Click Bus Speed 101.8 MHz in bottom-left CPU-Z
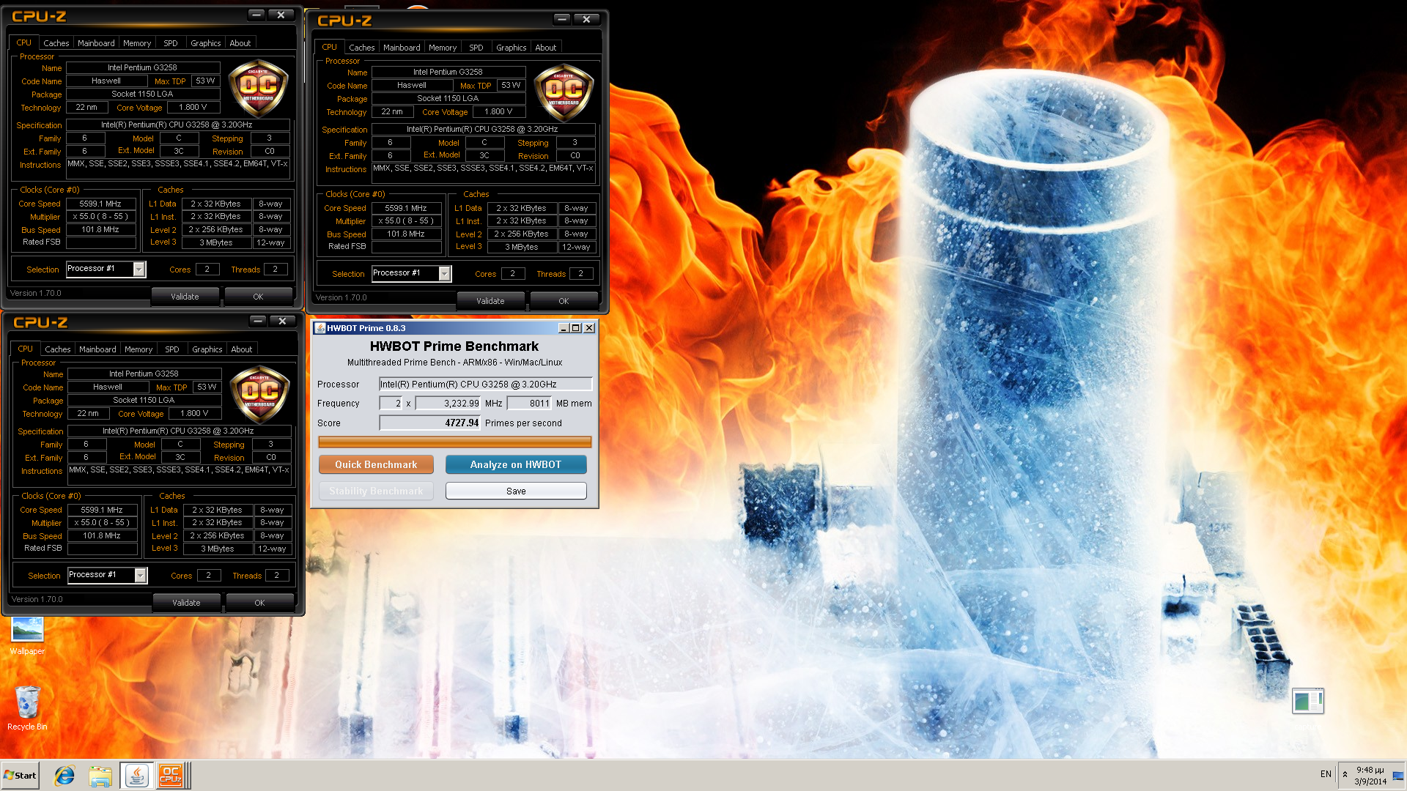1407x791 pixels. point(102,535)
